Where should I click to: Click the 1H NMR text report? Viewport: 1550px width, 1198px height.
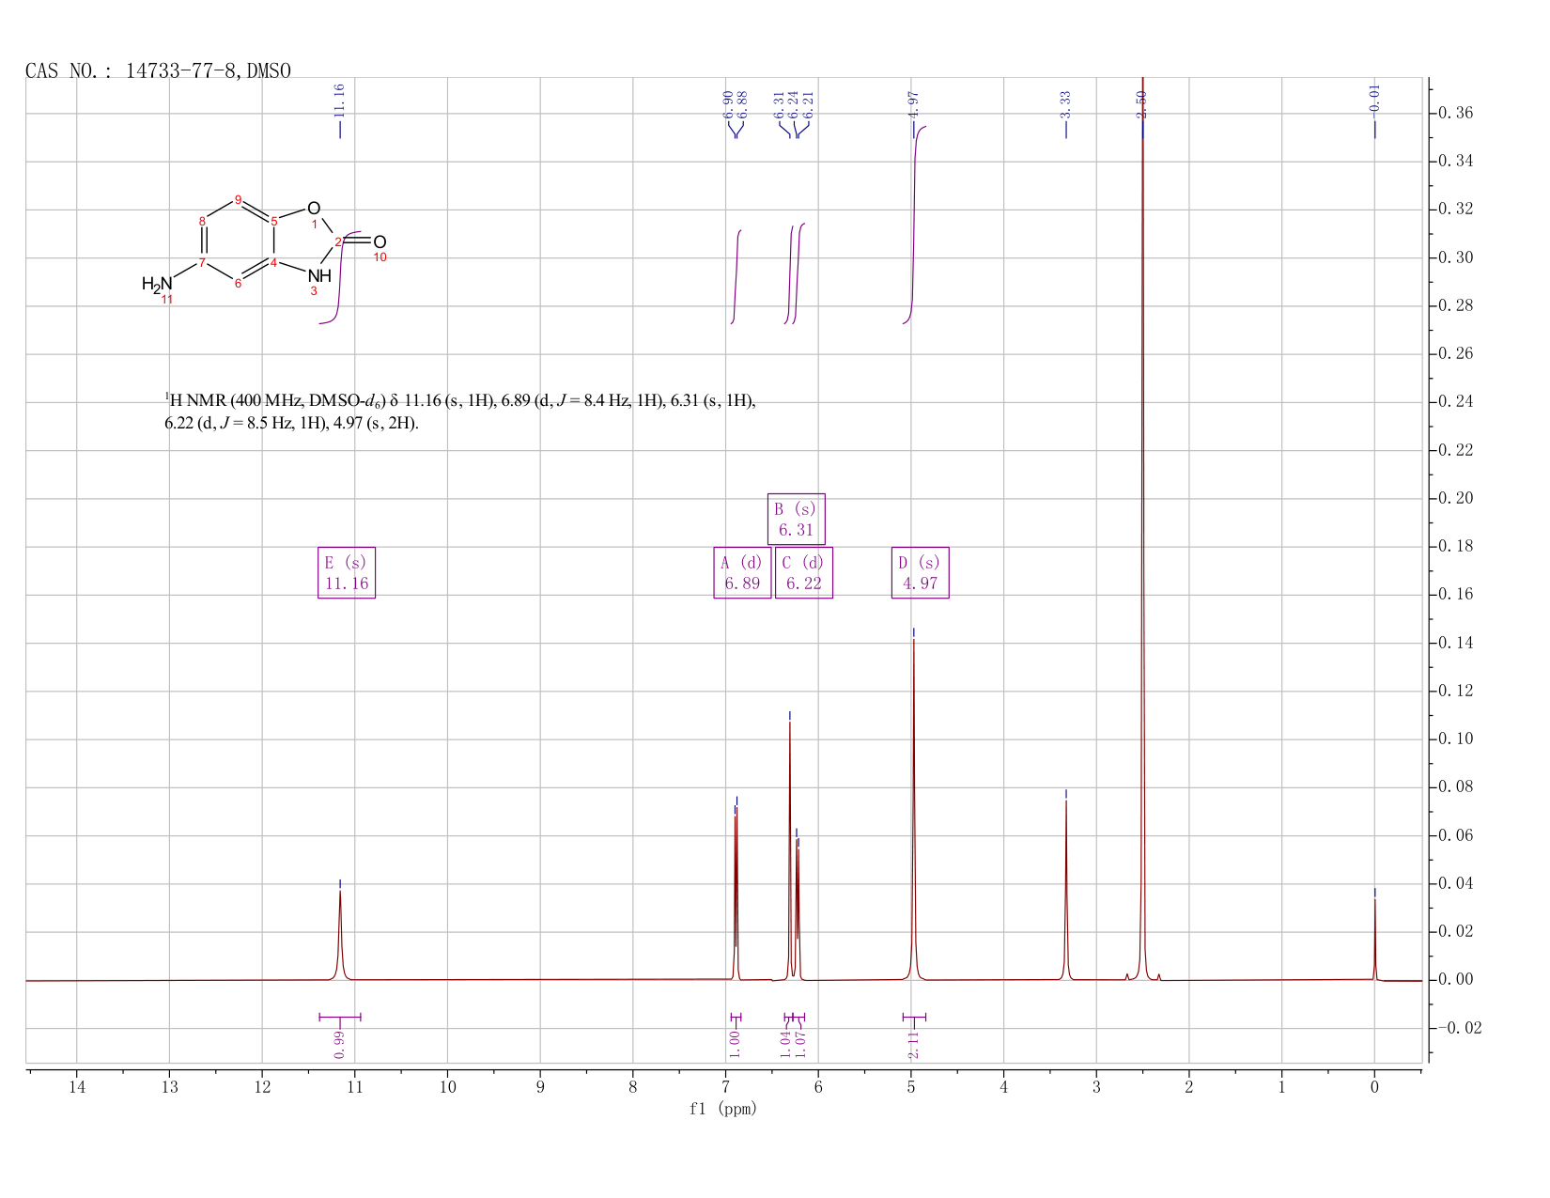click(x=460, y=412)
